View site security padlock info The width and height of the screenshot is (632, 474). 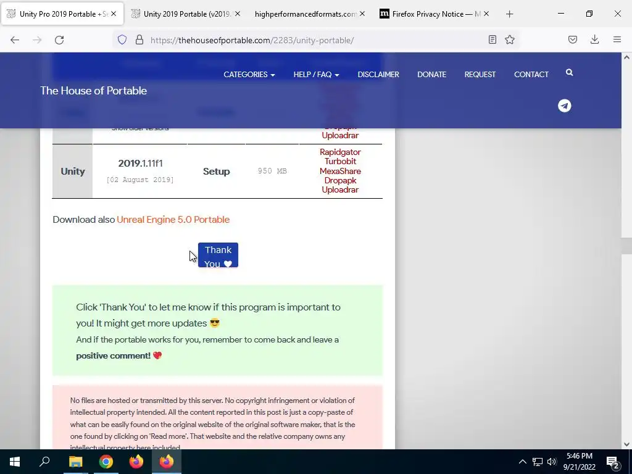pos(139,39)
